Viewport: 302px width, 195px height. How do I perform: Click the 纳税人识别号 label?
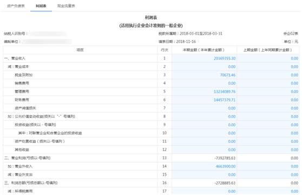click(x=16, y=34)
